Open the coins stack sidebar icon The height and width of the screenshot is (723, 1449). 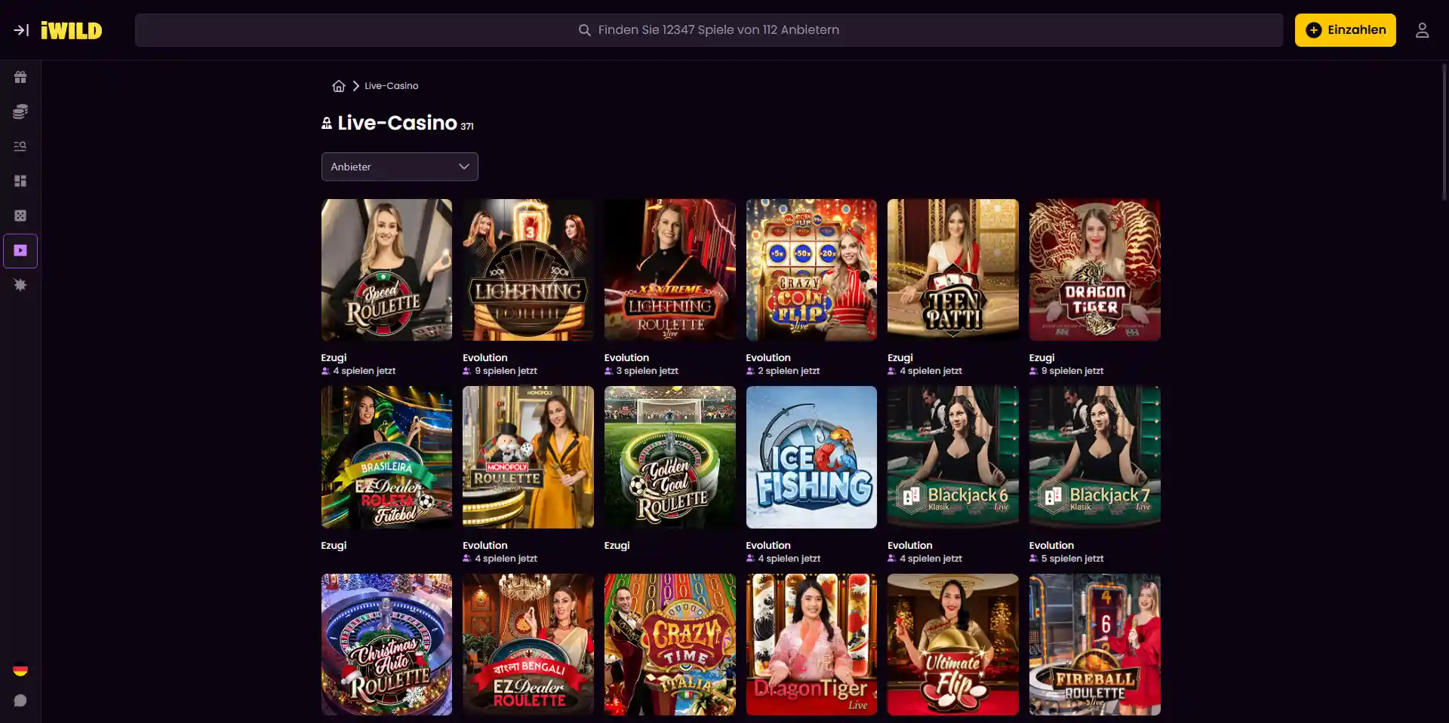pyautogui.click(x=20, y=112)
